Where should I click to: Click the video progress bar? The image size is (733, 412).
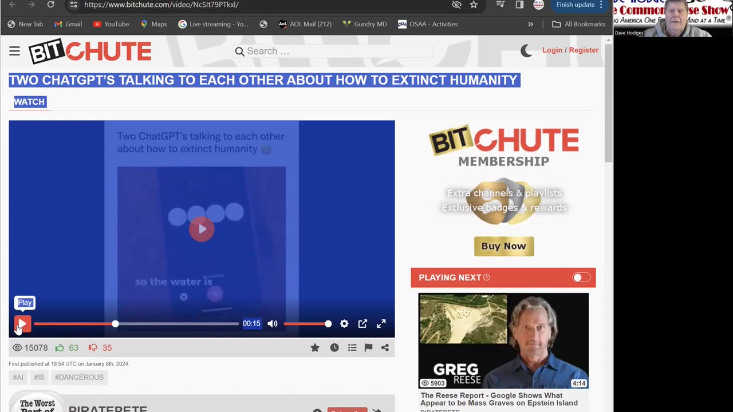[136, 324]
